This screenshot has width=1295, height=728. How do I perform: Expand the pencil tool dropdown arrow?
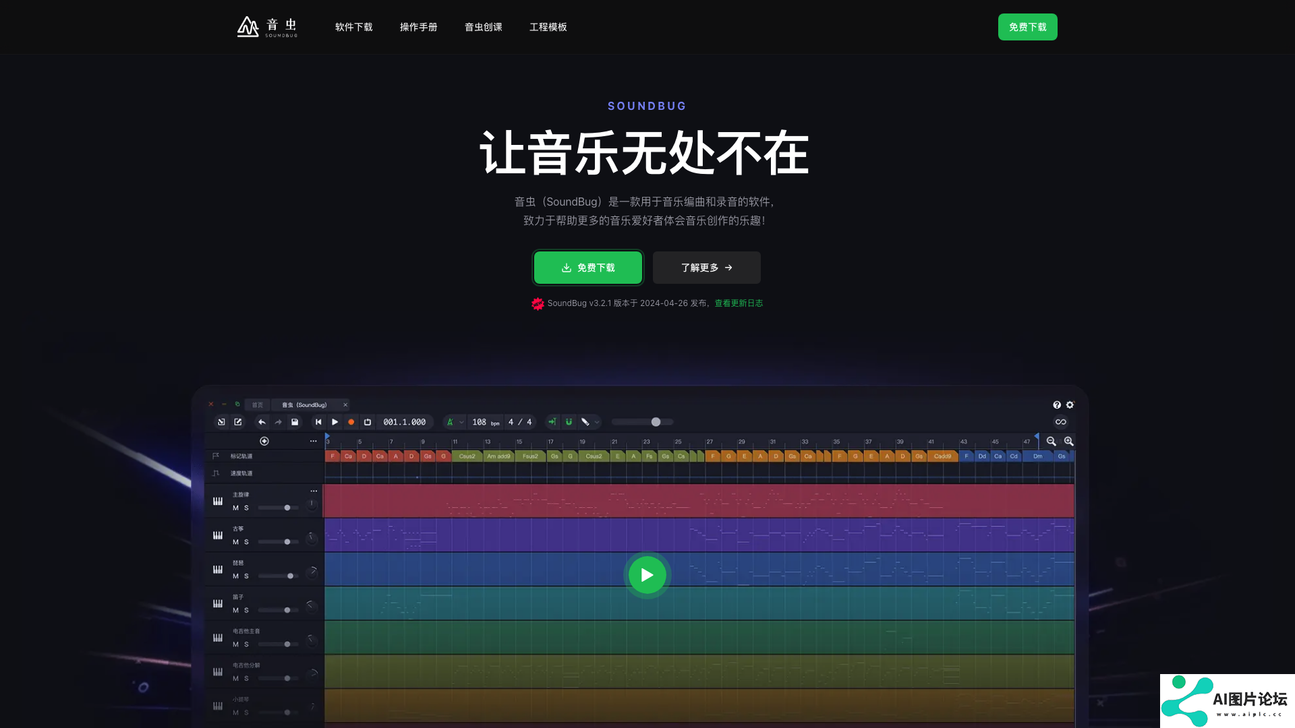(x=597, y=423)
